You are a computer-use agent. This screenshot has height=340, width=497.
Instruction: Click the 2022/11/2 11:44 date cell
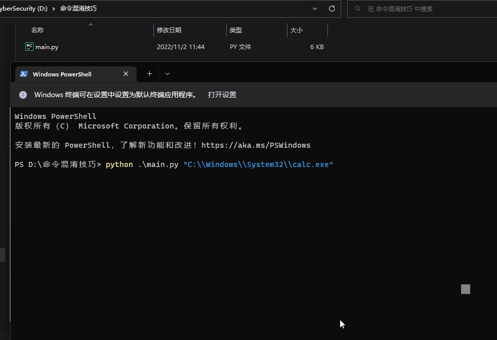(x=181, y=47)
